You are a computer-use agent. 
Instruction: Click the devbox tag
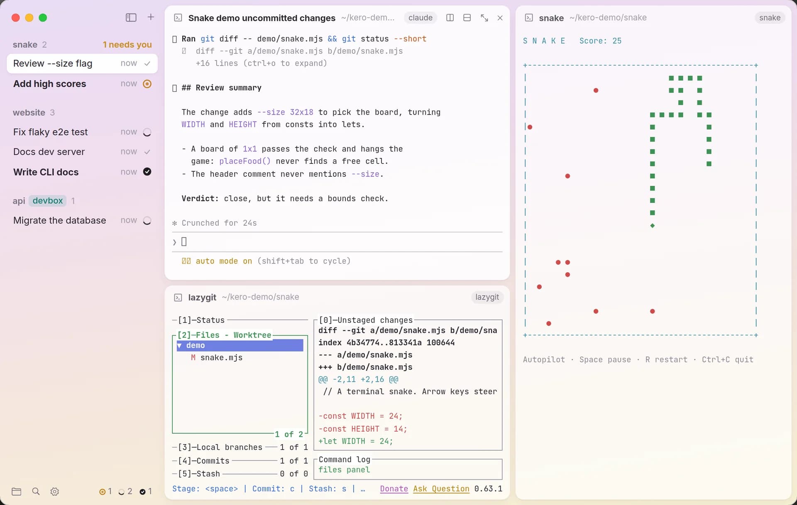[48, 201]
